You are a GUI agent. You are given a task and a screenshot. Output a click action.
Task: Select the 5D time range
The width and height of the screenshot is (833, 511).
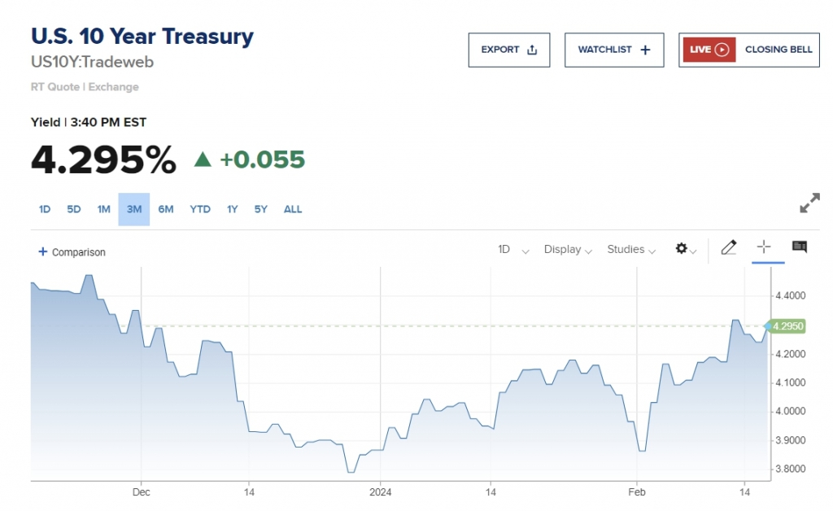[74, 209]
